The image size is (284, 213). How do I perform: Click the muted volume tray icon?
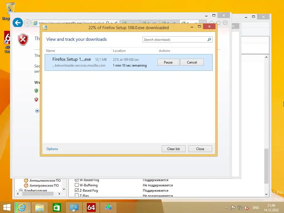(x=246, y=208)
